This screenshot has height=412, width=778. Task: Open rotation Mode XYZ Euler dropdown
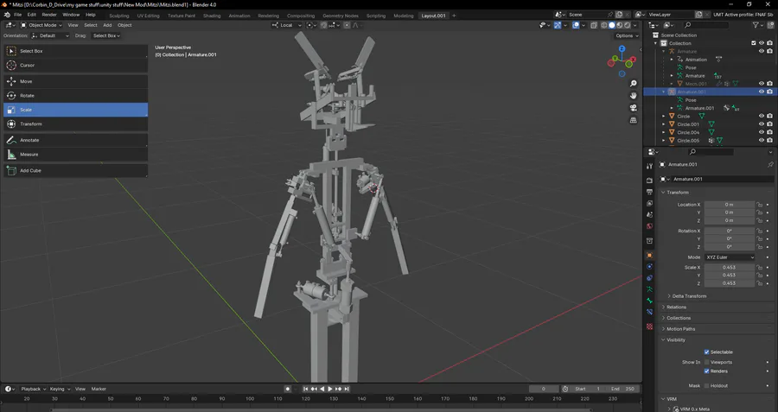(730, 257)
